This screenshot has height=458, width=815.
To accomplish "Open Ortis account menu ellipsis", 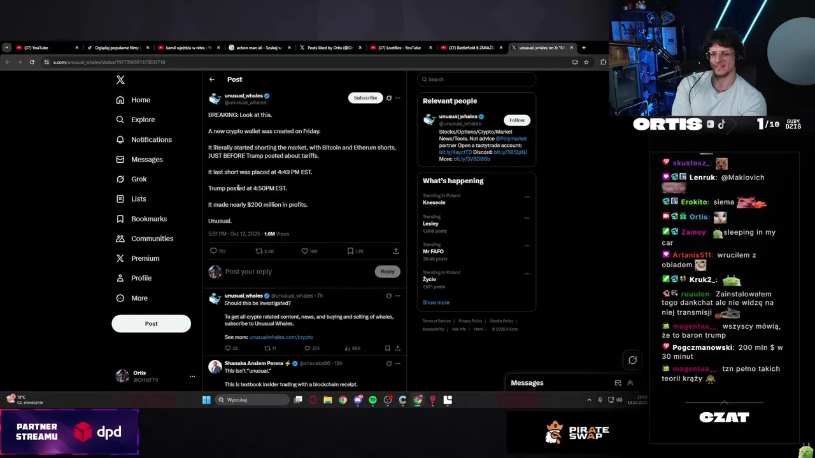I will tap(192, 376).
